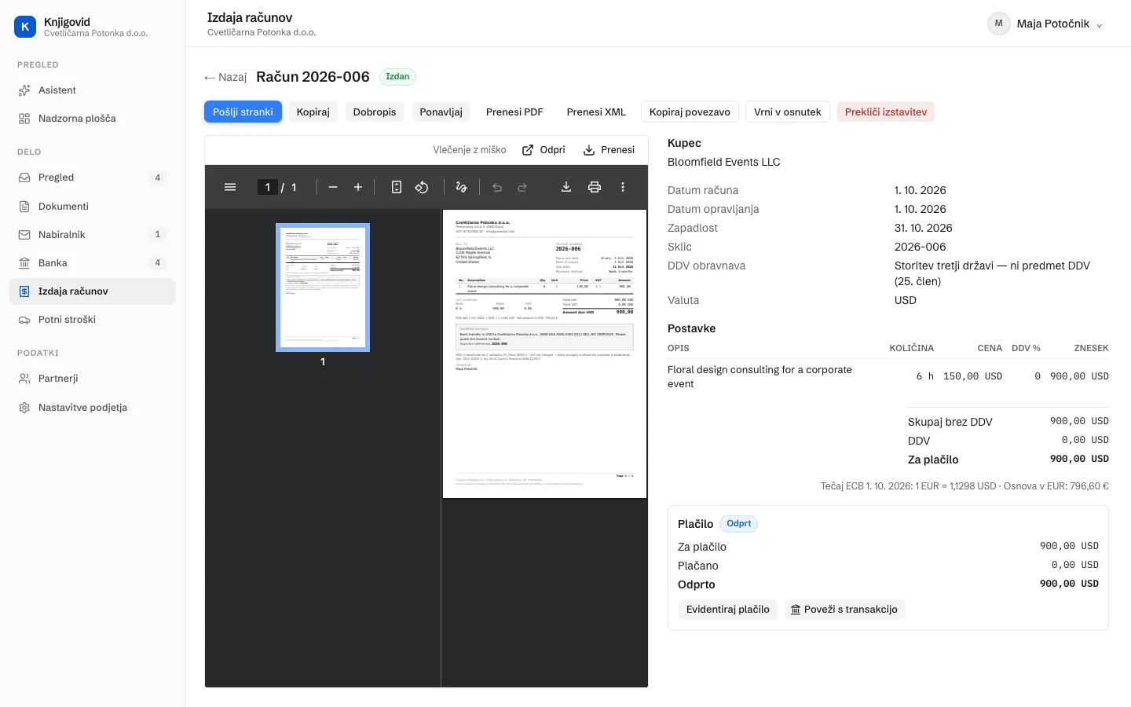Image resolution: width=1131 pixels, height=707 pixels.
Task: Click Prekliči izstavitev button
Action: pyautogui.click(x=886, y=112)
